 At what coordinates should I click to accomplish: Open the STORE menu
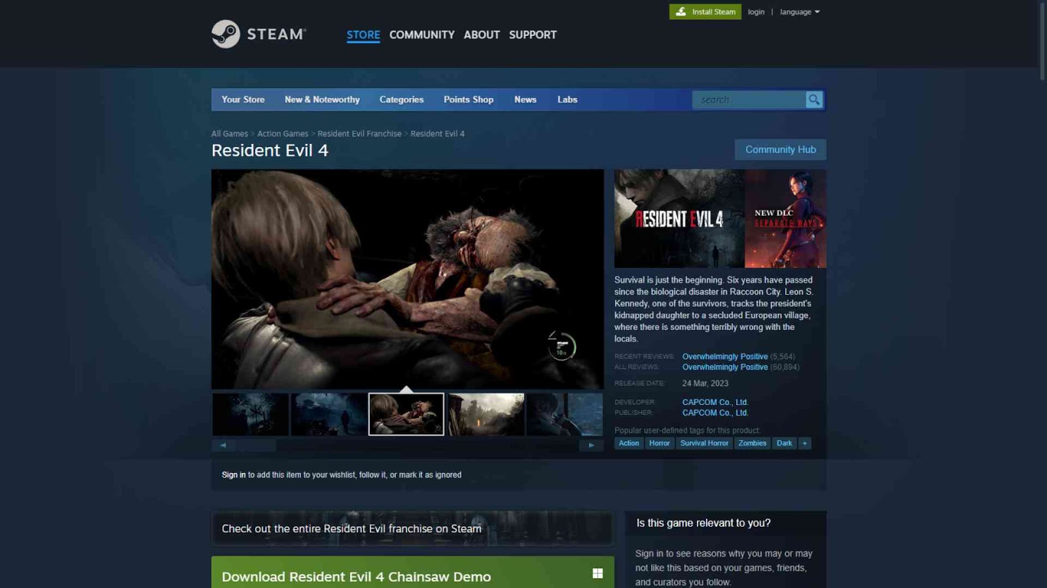click(363, 35)
